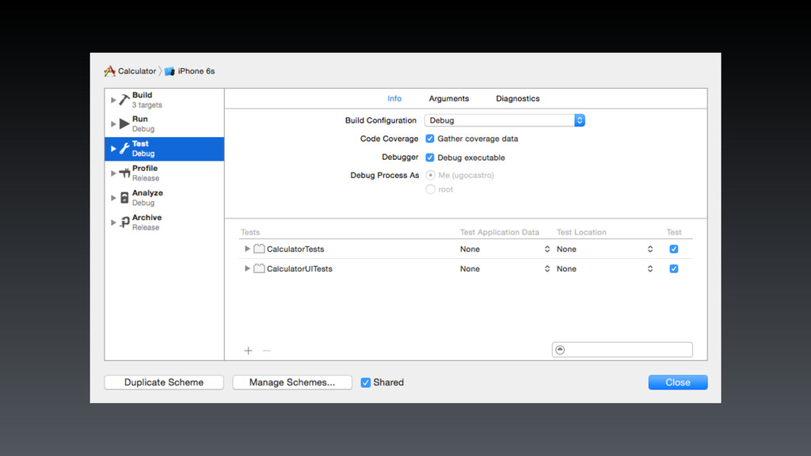The height and width of the screenshot is (456, 811).
Task: Expand the Archive action disclosure triangle
Action: tap(113, 222)
